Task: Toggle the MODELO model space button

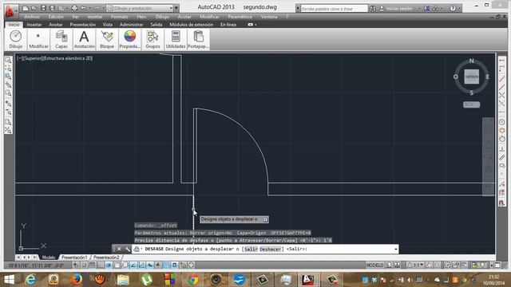Action: tap(374, 265)
